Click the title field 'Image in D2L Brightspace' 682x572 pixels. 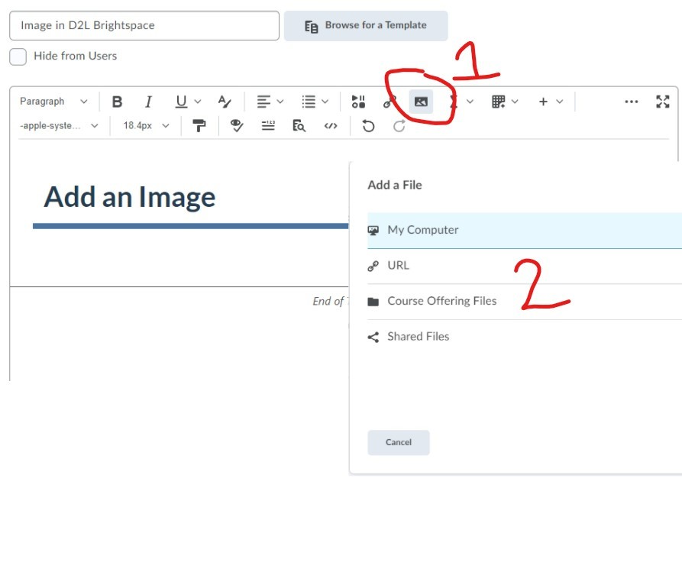pyautogui.click(x=144, y=25)
